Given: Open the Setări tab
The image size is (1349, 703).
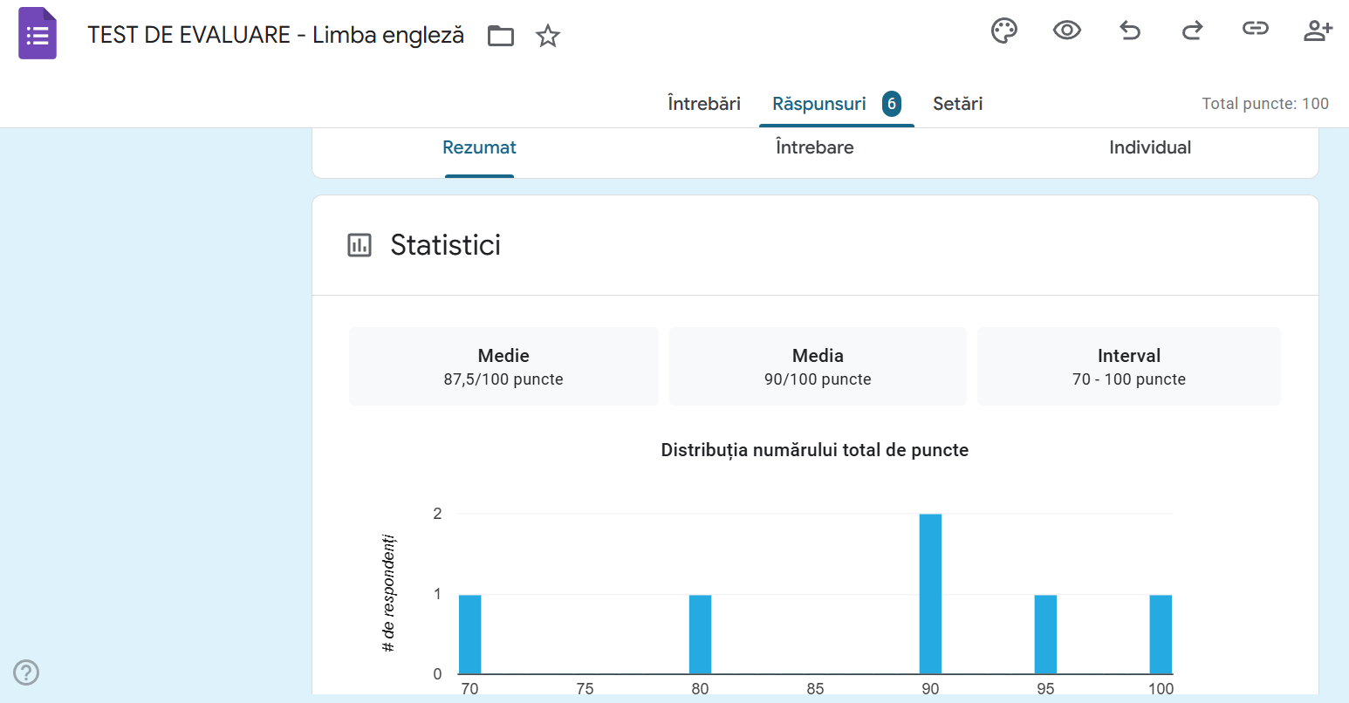Looking at the screenshot, I should (957, 104).
